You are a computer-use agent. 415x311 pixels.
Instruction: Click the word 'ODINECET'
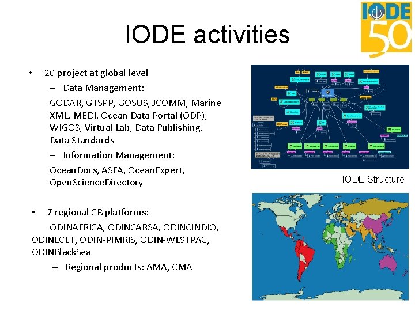click(53, 240)
